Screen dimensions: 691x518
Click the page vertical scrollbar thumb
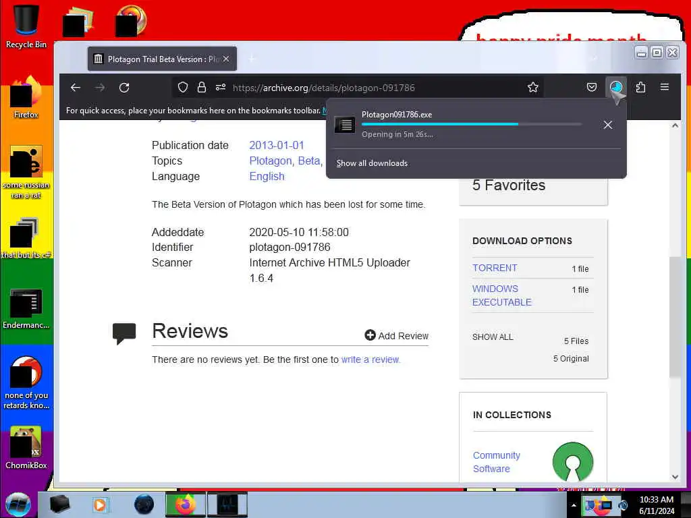point(675,317)
